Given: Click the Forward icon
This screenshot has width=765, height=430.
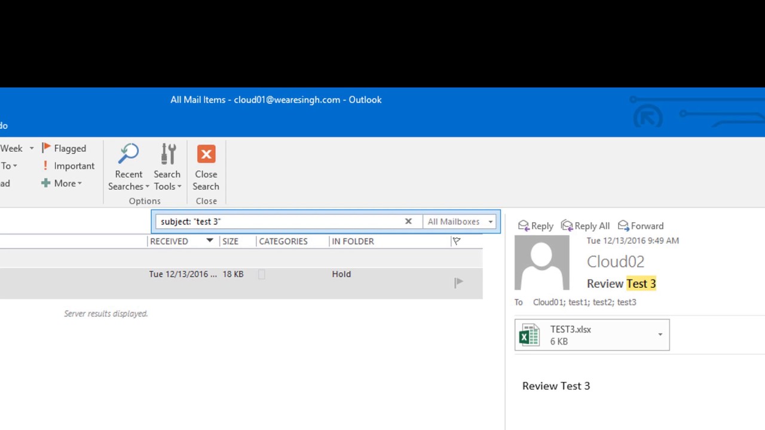Looking at the screenshot, I should point(623,226).
